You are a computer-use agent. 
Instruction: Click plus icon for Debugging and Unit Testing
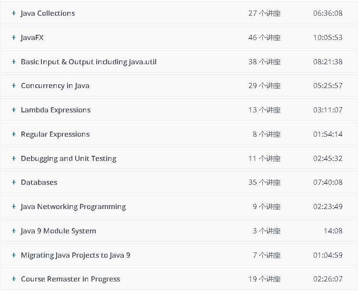click(14, 159)
